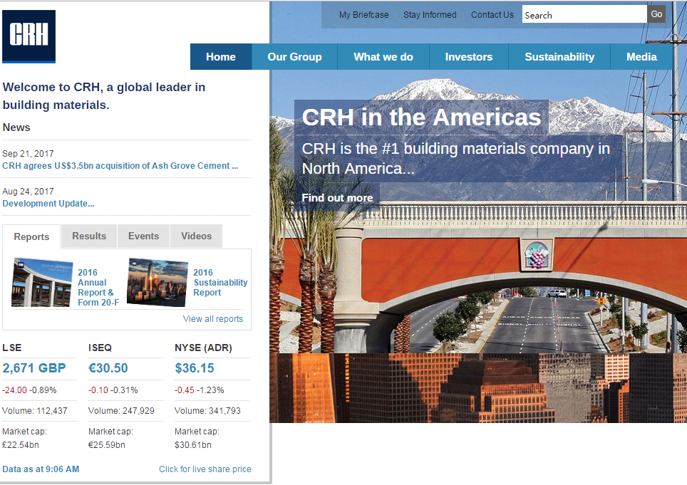Click for live share price link
Screen dimensions: 687x485
tap(205, 469)
